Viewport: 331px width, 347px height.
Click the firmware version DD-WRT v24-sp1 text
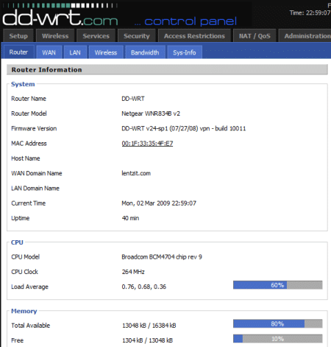point(184,128)
